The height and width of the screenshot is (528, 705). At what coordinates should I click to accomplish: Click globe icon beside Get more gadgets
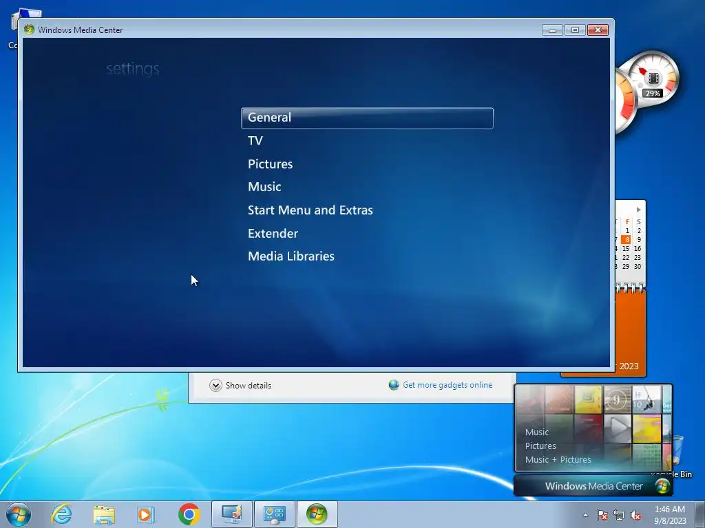click(394, 385)
